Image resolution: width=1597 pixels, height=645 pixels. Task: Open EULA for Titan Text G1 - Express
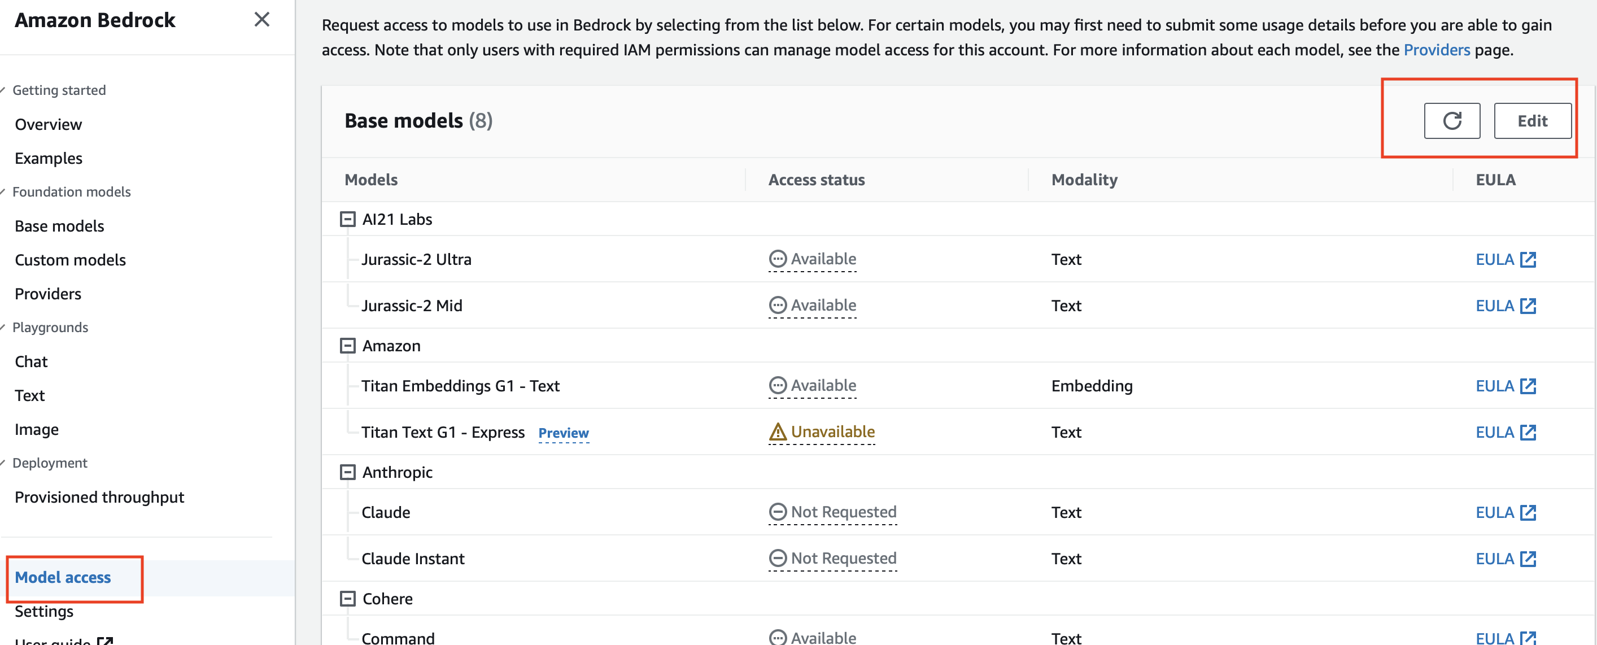point(1506,432)
